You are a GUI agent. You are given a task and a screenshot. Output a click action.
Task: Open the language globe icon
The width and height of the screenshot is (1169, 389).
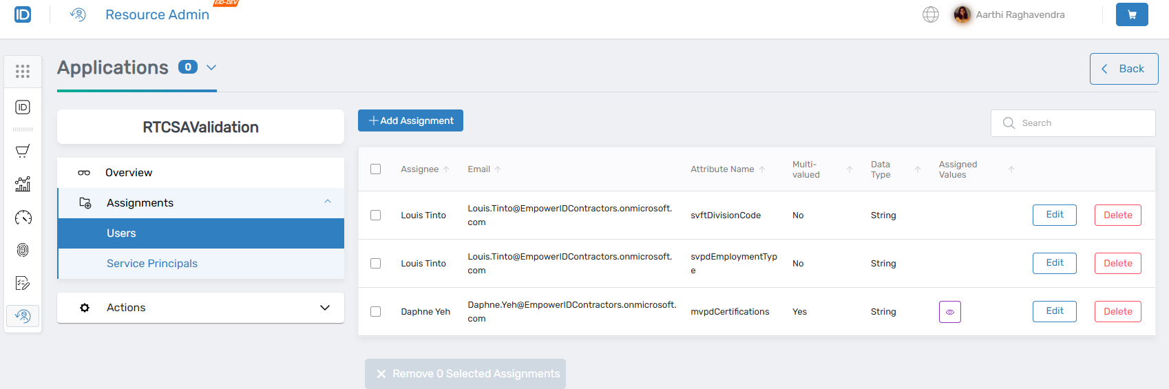pos(931,14)
